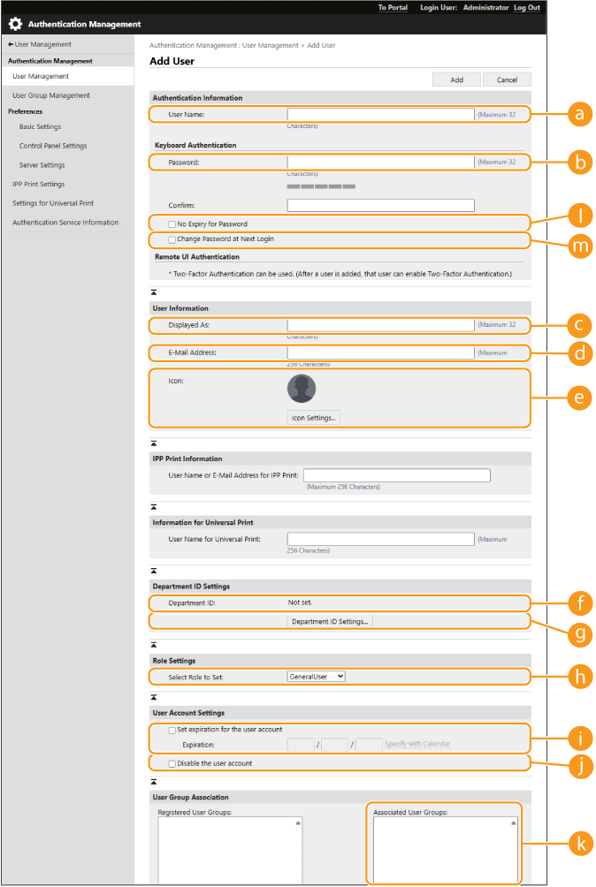Click the back arrow beside User Management

coord(11,44)
